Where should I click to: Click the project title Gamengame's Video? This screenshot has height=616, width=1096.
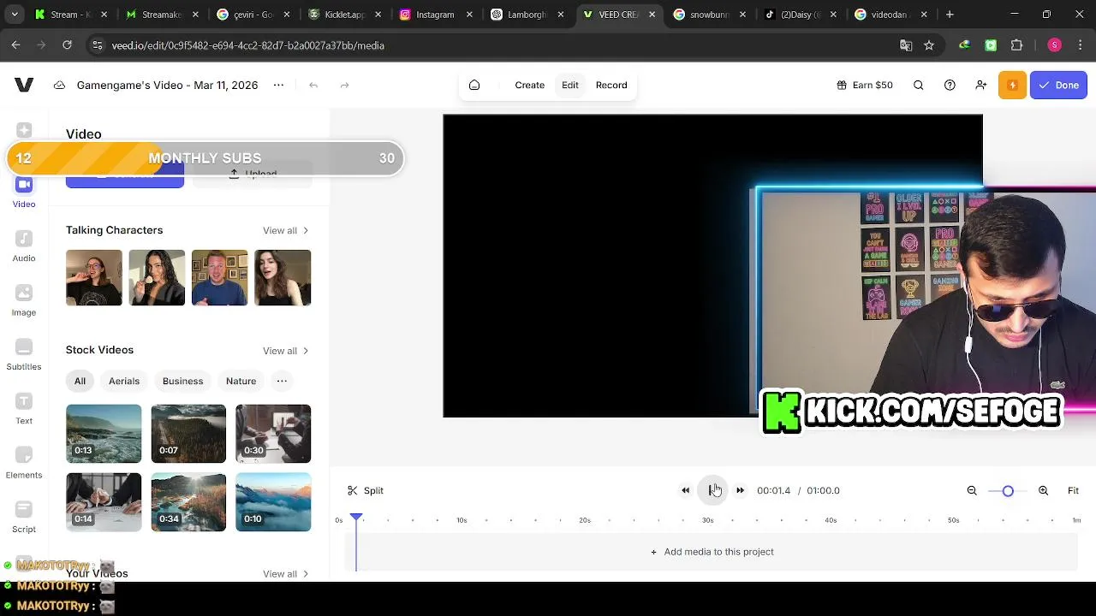167,85
